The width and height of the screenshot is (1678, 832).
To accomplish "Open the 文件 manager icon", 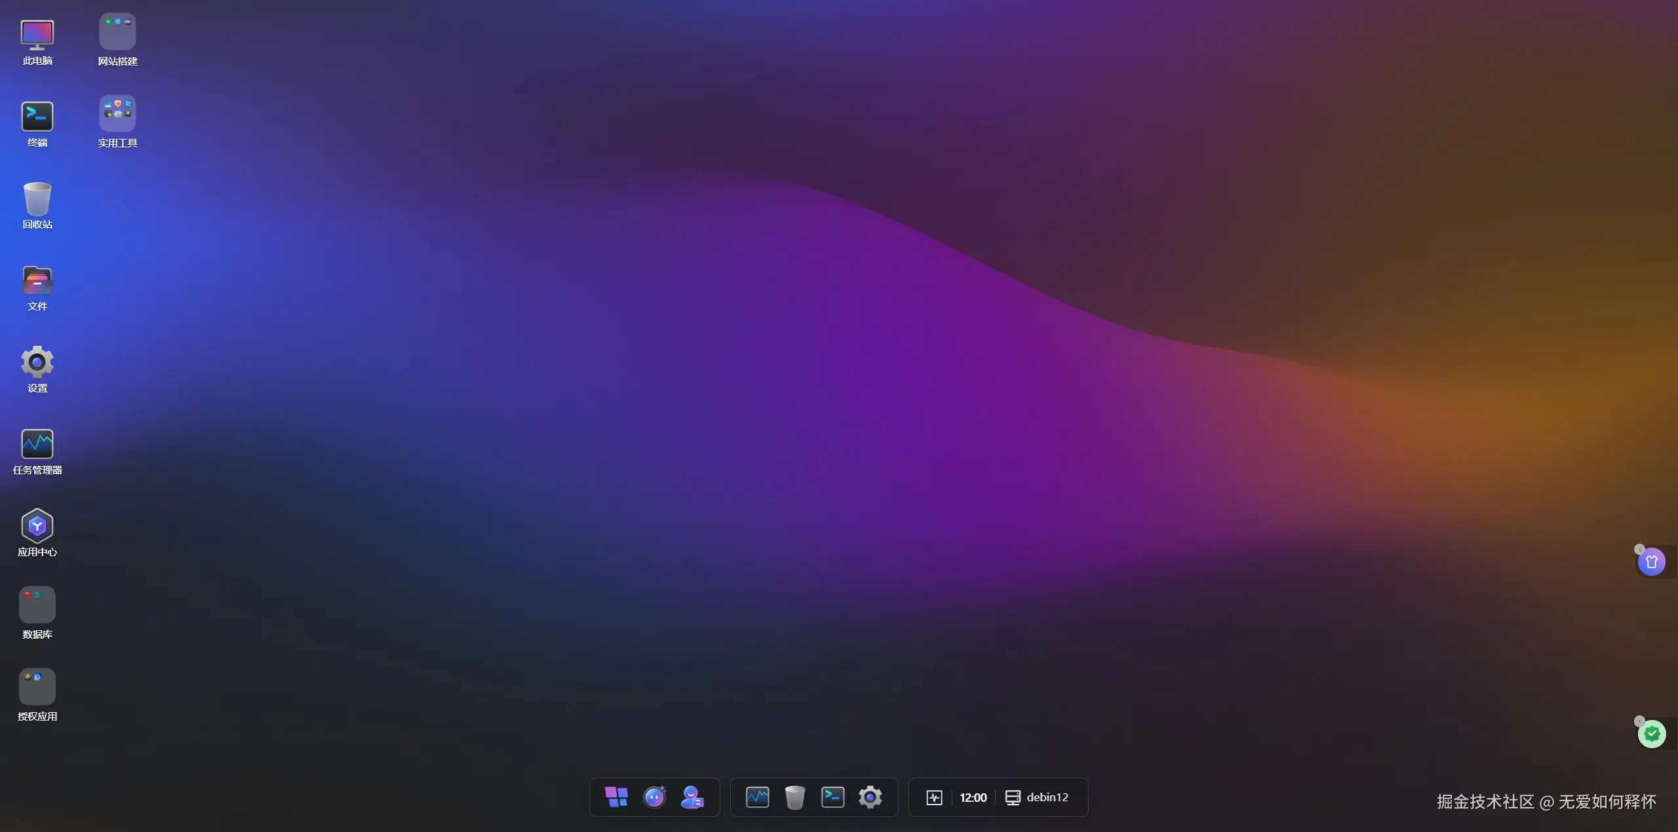I will tap(37, 281).
